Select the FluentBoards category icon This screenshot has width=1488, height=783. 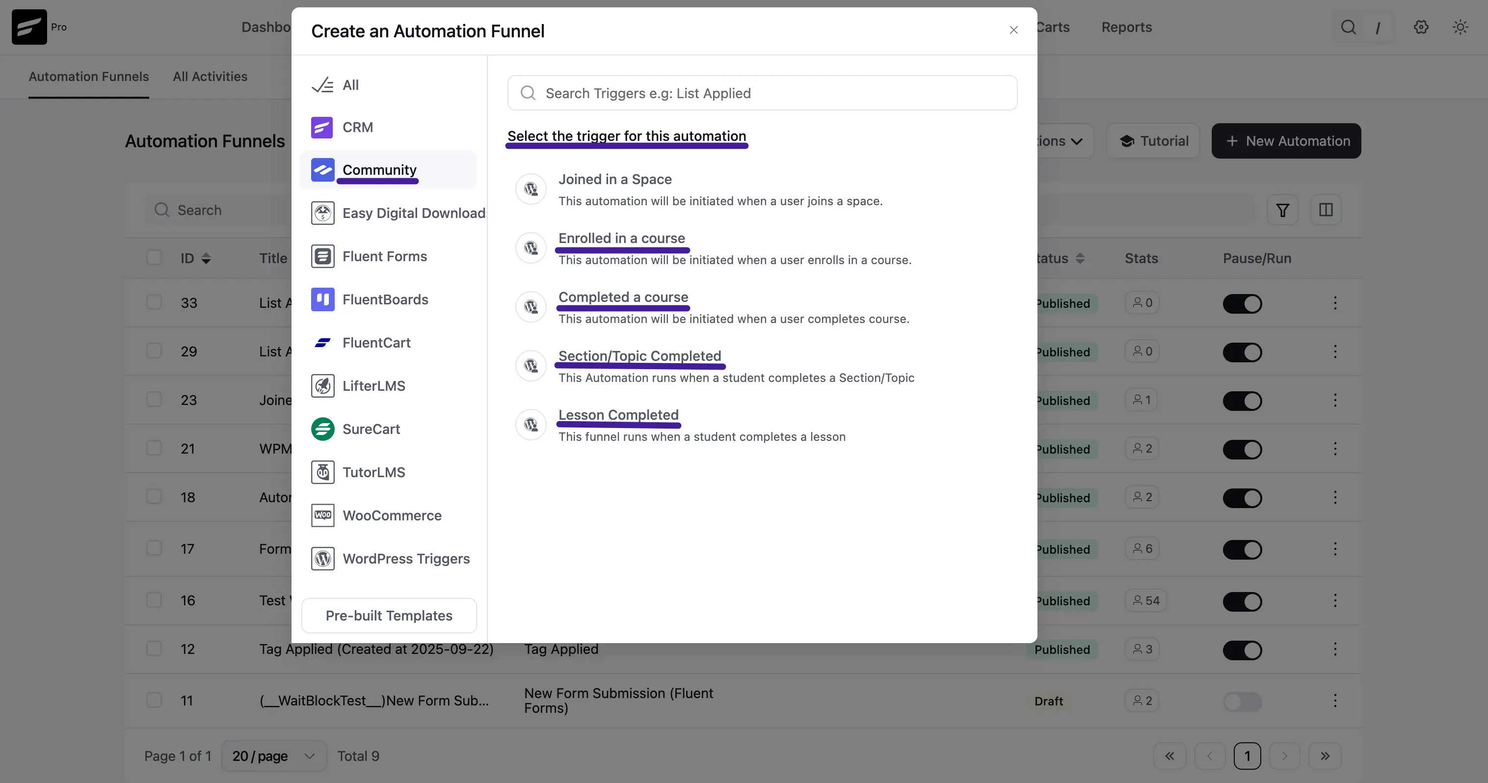point(322,299)
